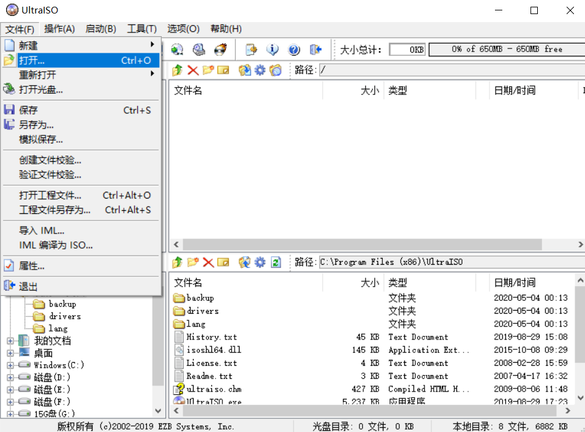Click the exit door icon on the toolbar

(315, 50)
